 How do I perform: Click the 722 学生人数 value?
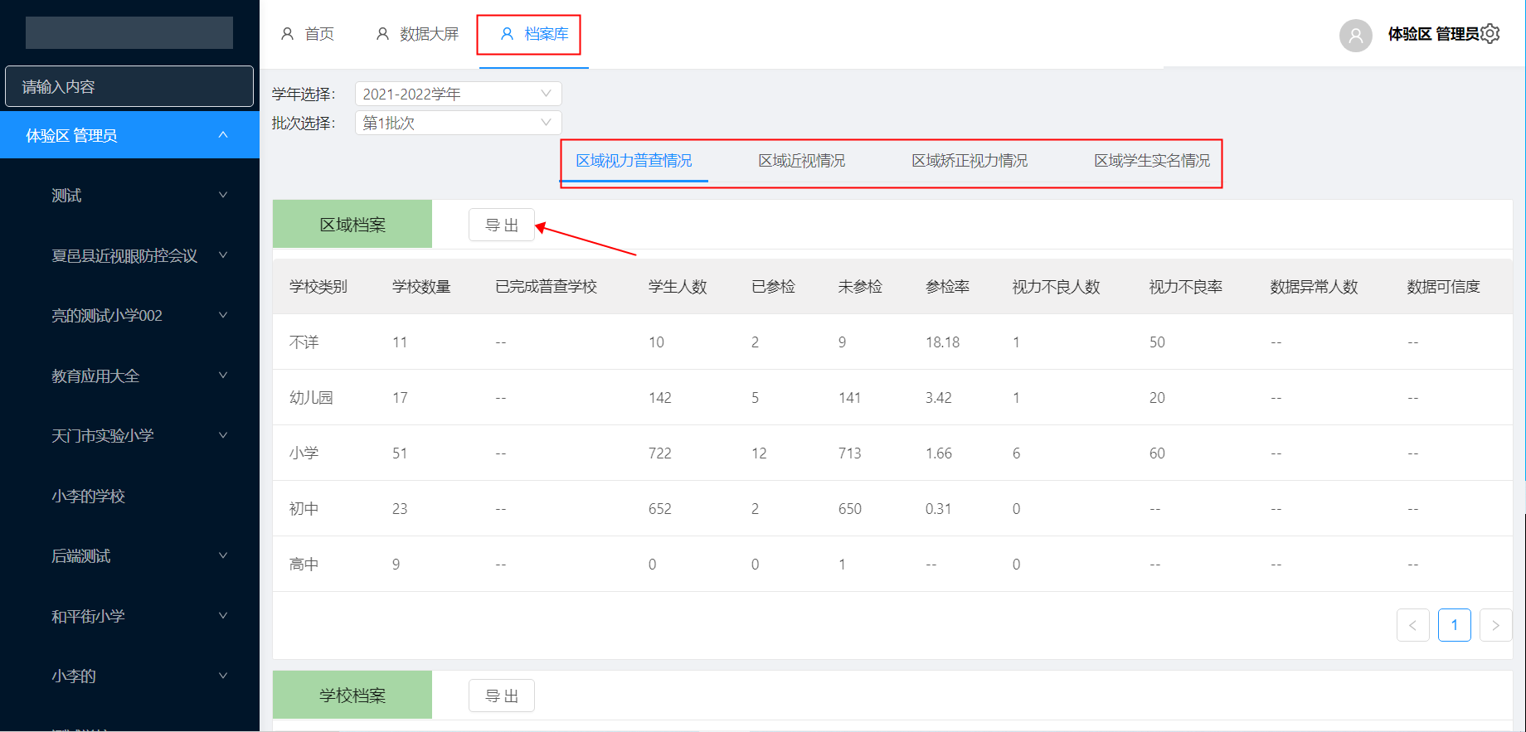point(660,453)
